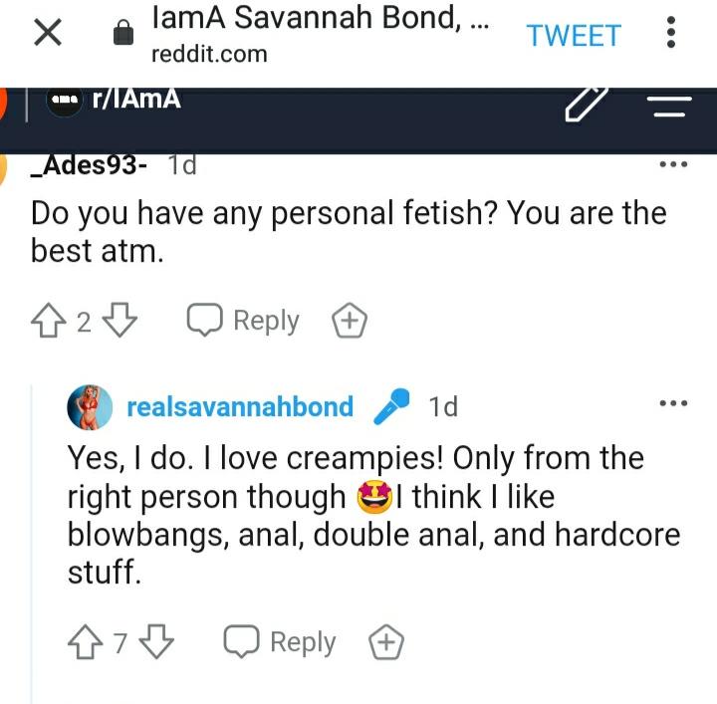
Task: Tap the lock icon beside reddit.com
Action: (x=123, y=35)
